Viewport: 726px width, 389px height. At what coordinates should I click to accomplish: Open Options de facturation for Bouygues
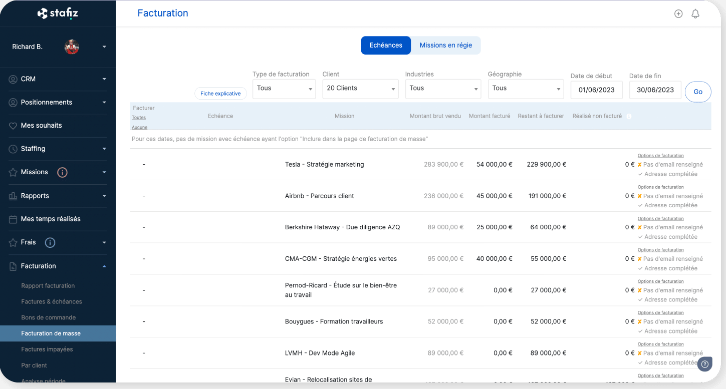(660, 313)
